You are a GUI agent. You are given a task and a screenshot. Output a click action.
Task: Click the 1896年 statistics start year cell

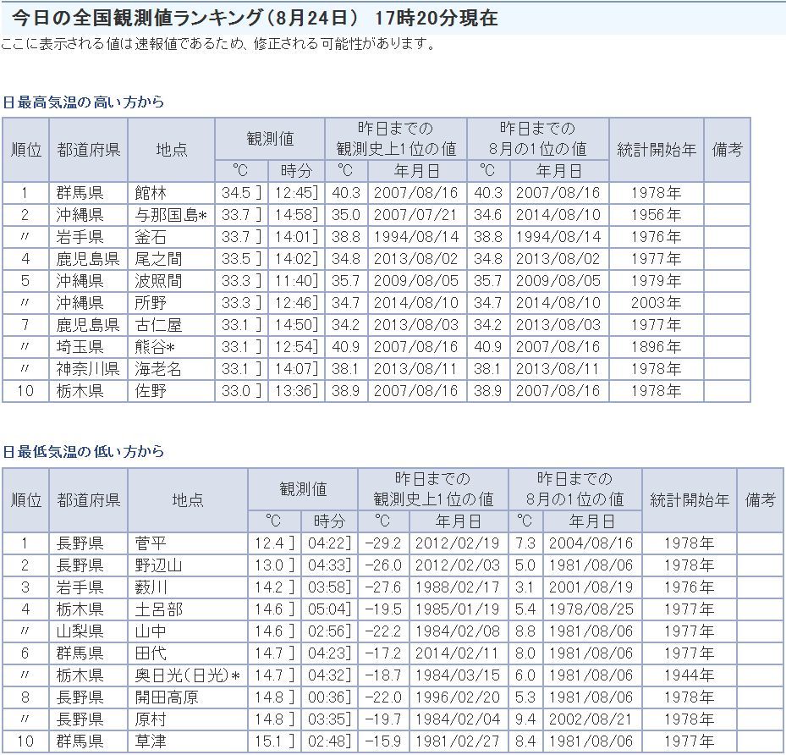point(656,347)
